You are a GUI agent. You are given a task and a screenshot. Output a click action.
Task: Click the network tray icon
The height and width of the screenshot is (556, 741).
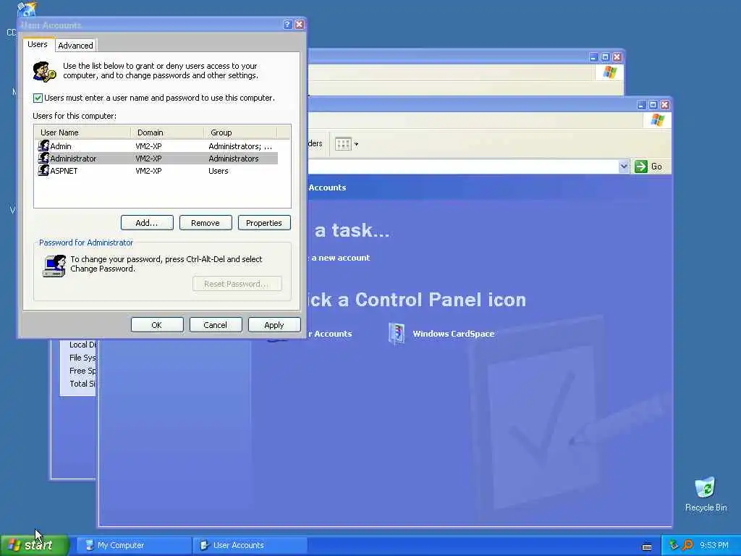tap(674, 545)
